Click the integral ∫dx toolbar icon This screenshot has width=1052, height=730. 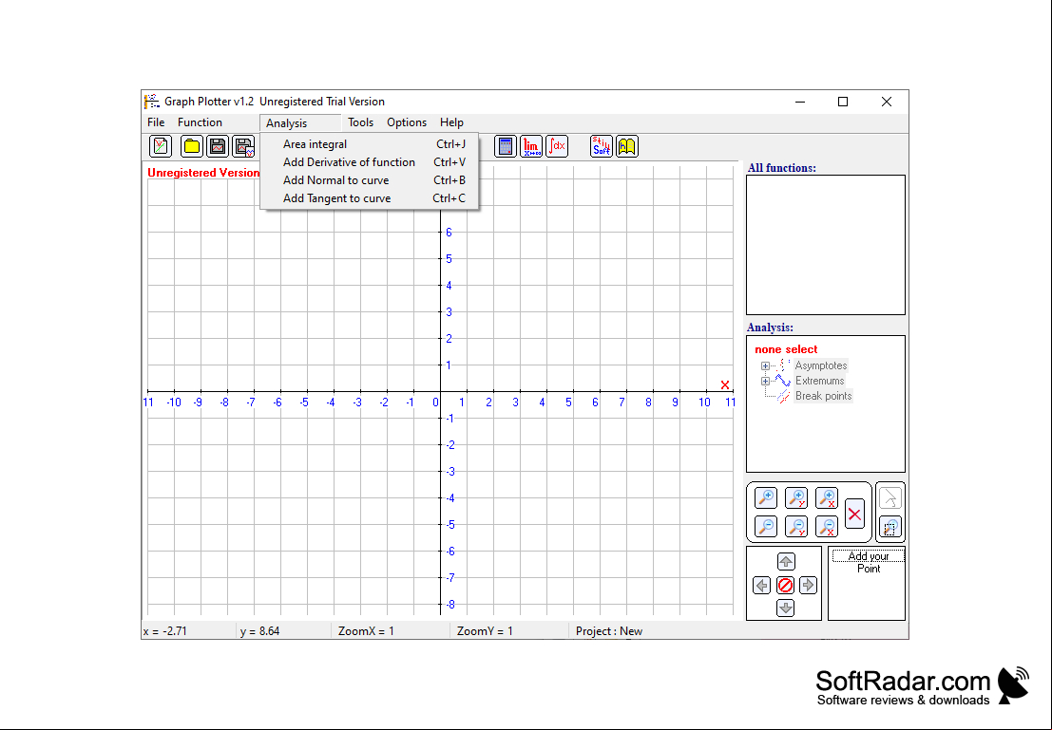[557, 146]
